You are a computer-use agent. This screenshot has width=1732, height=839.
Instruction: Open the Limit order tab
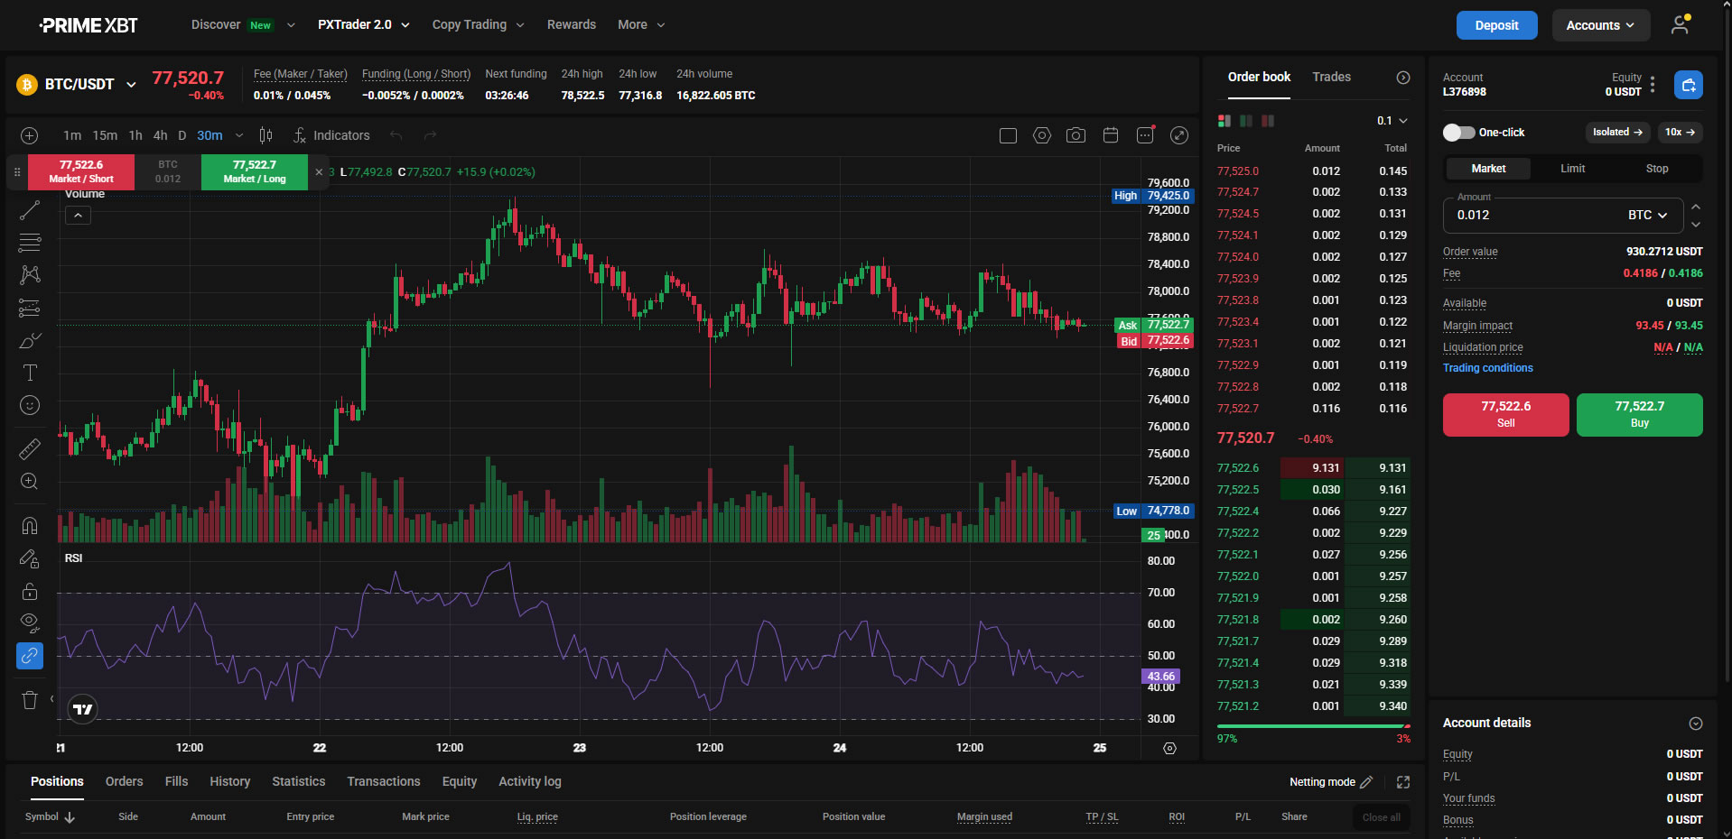tap(1573, 169)
